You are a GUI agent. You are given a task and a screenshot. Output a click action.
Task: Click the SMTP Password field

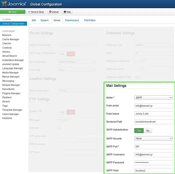point(154,162)
